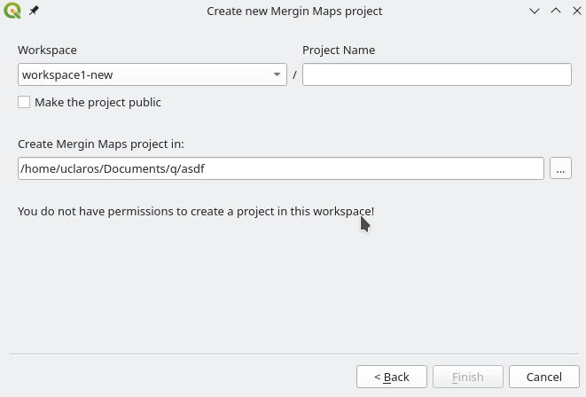Open folder browser with the ellipsis button
586x397 pixels.
(560, 168)
